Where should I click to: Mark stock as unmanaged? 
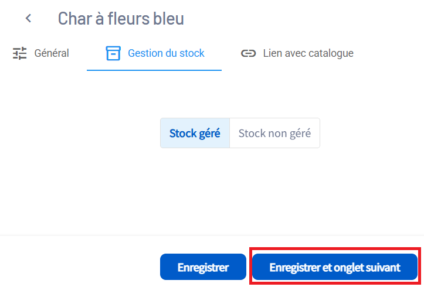pyautogui.click(x=274, y=134)
